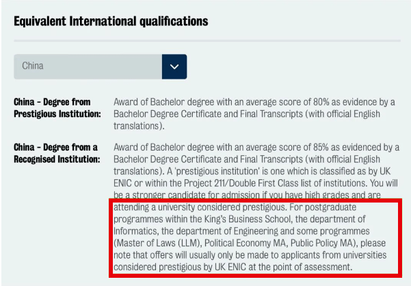Screen dimensions: 411x286
Task: Click the dark chevron arrow button
Action: pos(174,66)
